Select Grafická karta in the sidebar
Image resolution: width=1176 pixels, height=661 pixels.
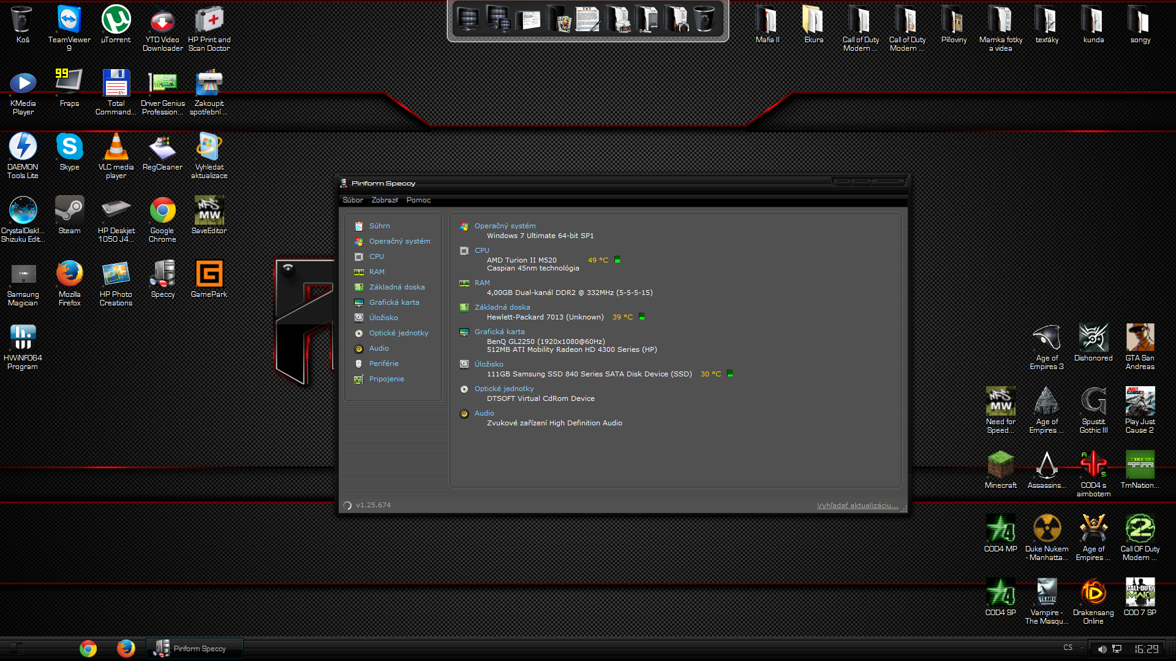coord(394,302)
